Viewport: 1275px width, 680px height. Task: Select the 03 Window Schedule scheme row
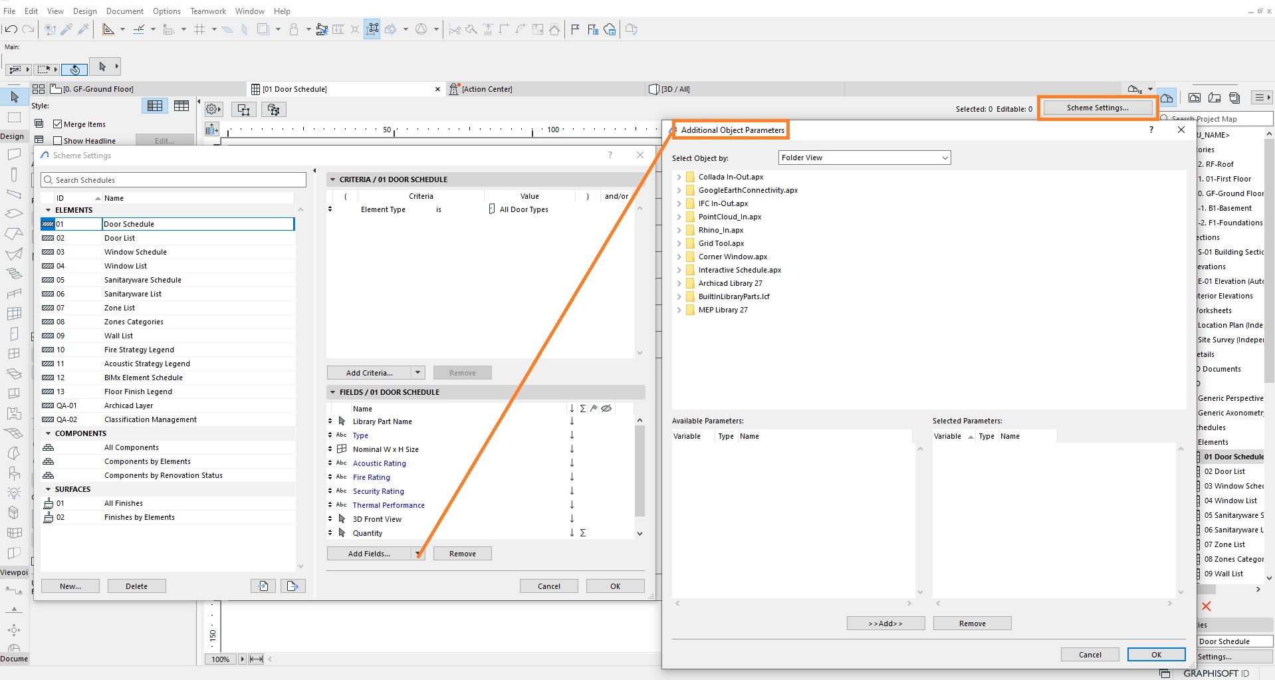(x=168, y=252)
